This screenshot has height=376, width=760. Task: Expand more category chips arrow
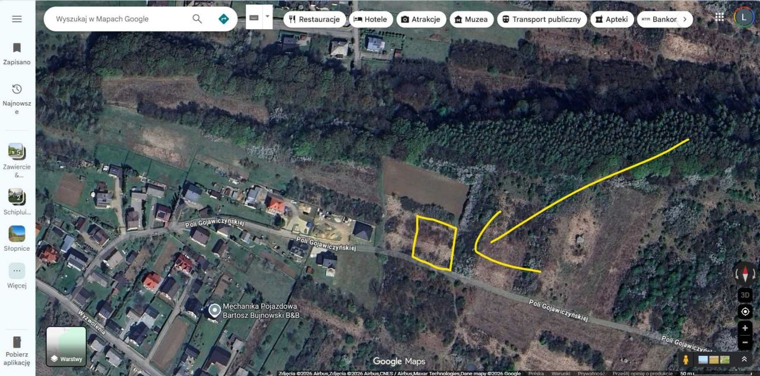(x=685, y=19)
